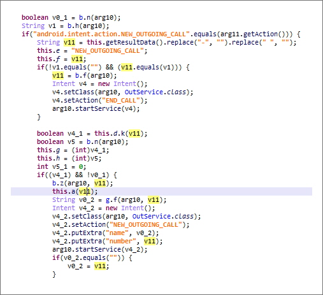Image resolution: width=323 pixels, height=295 pixels.
Task: Click the this.e = "NEW_OUTGOING_CALL" line
Action: coord(92,50)
